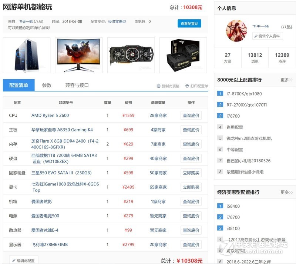
Task: Click 查询底价 for the CPU row
Action: pos(191,116)
